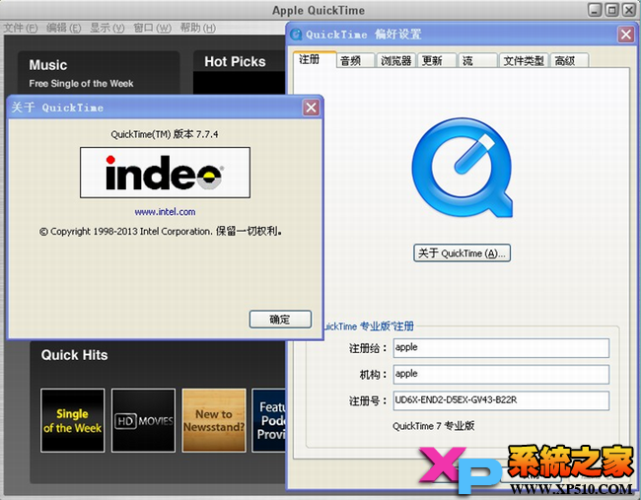The width and height of the screenshot is (641, 500).
Task: Open the 帮助 (H) menu
Action: (x=198, y=28)
